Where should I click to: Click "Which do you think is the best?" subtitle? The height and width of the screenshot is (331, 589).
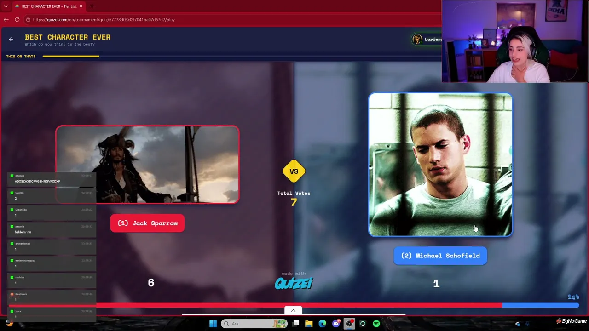(60, 45)
